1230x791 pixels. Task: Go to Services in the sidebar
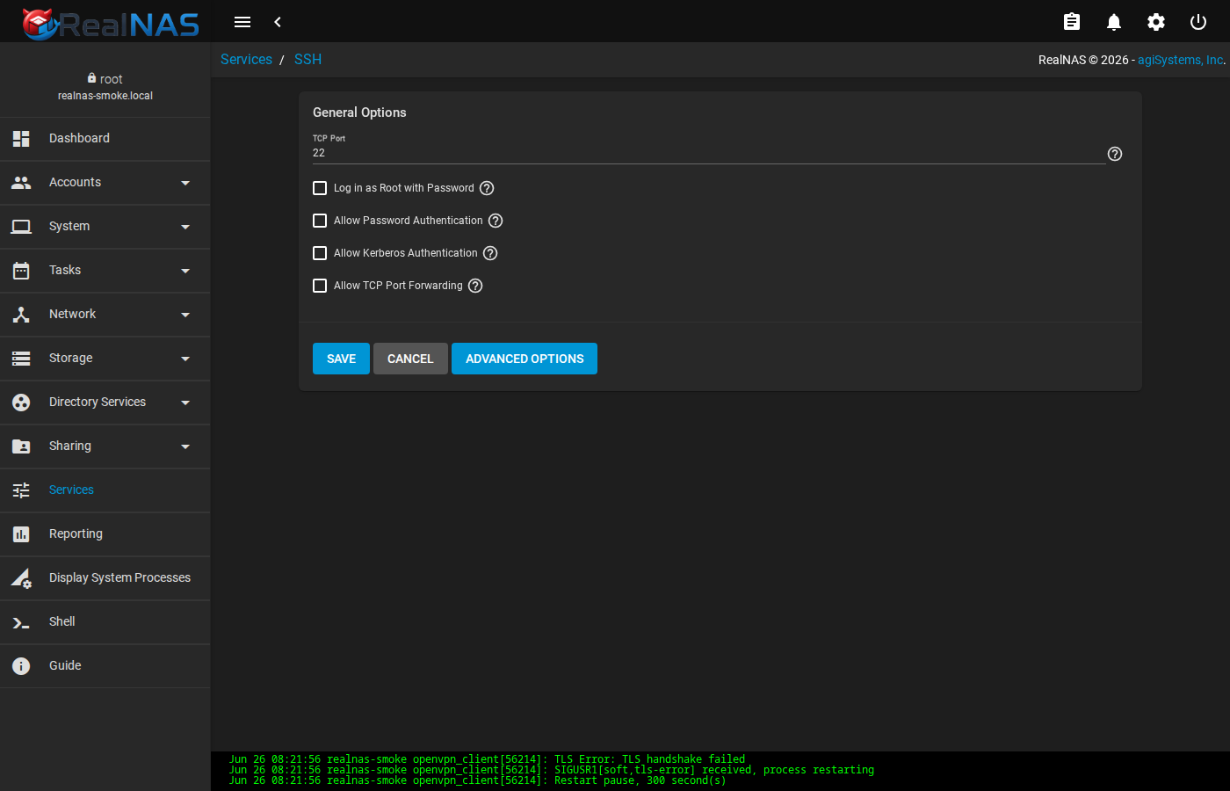[x=105, y=490]
